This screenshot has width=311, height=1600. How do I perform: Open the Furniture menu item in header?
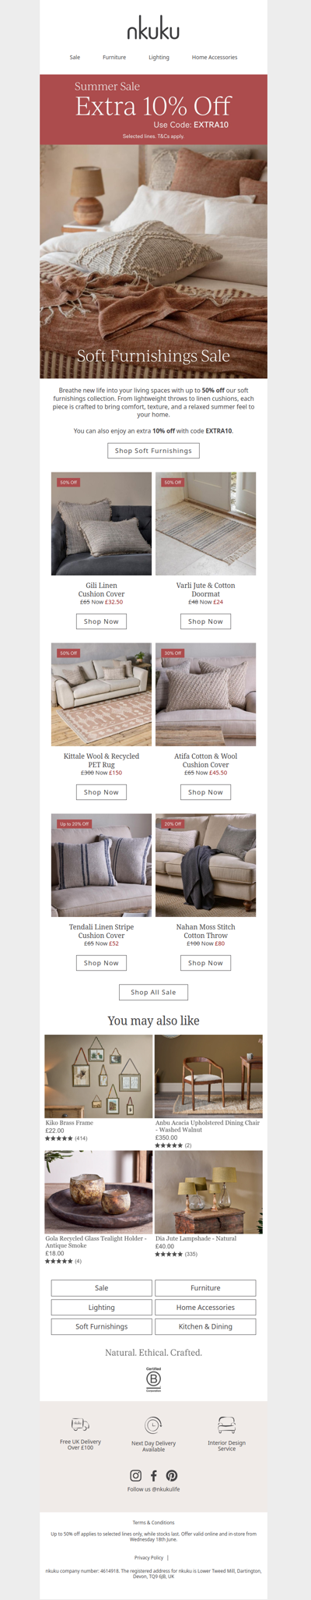114,58
